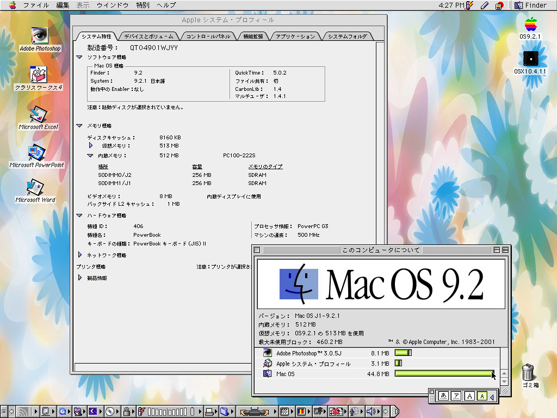Switch input mode to hiragana あ
The height and width of the screenshot is (418, 557).
(x=444, y=396)
